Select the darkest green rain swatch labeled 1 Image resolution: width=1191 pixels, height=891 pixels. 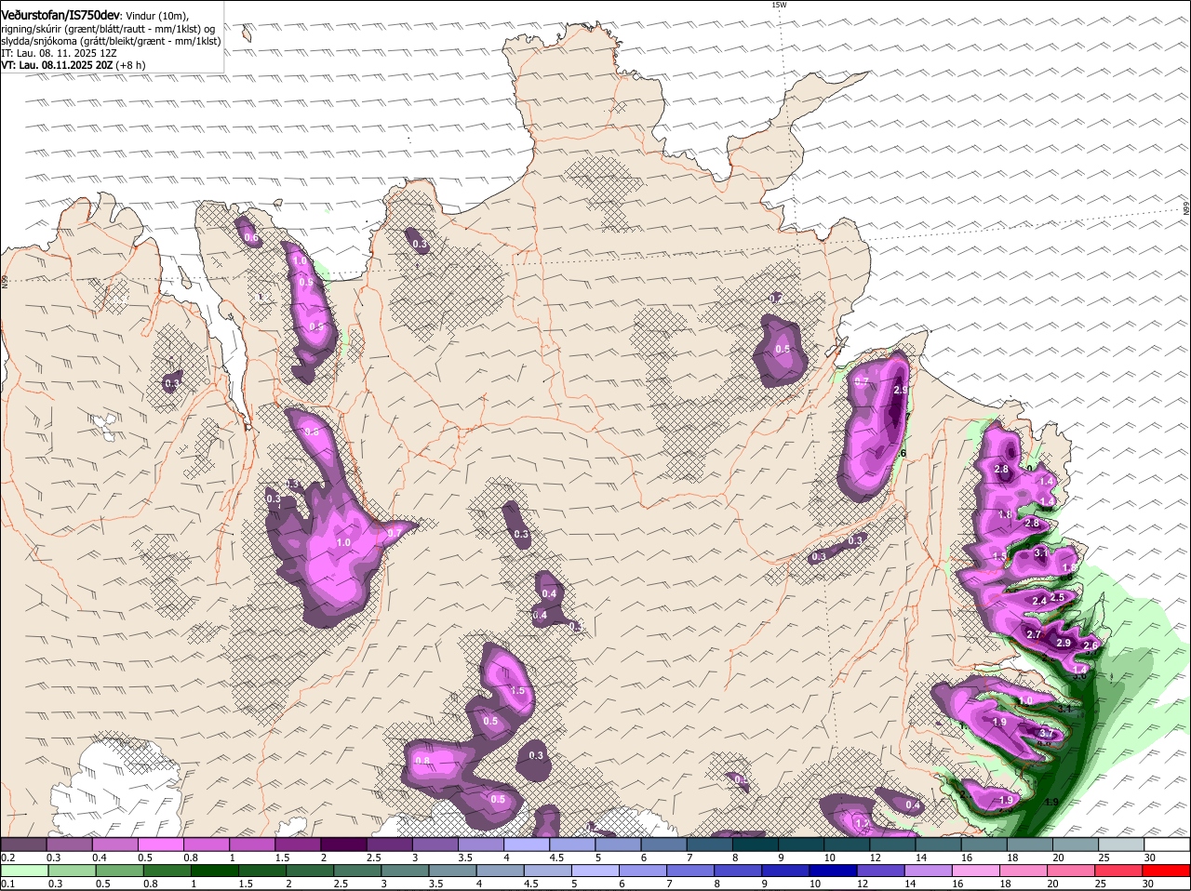(x=215, y=871)
